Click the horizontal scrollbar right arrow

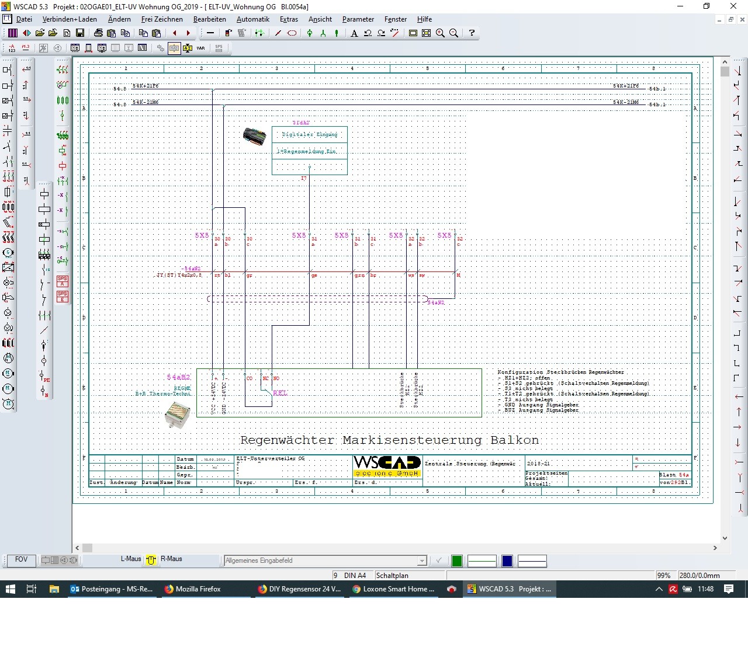tap(715, 548)
